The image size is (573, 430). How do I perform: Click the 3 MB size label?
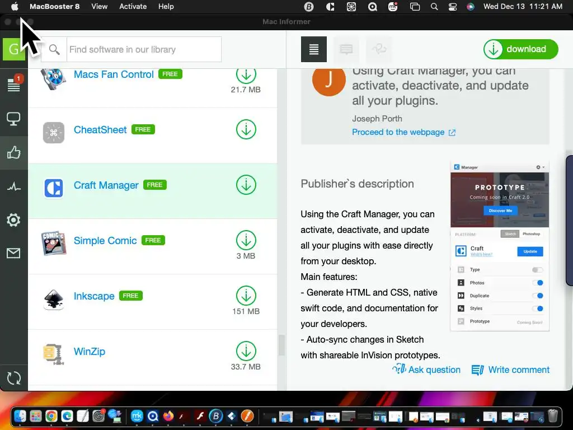246,256
